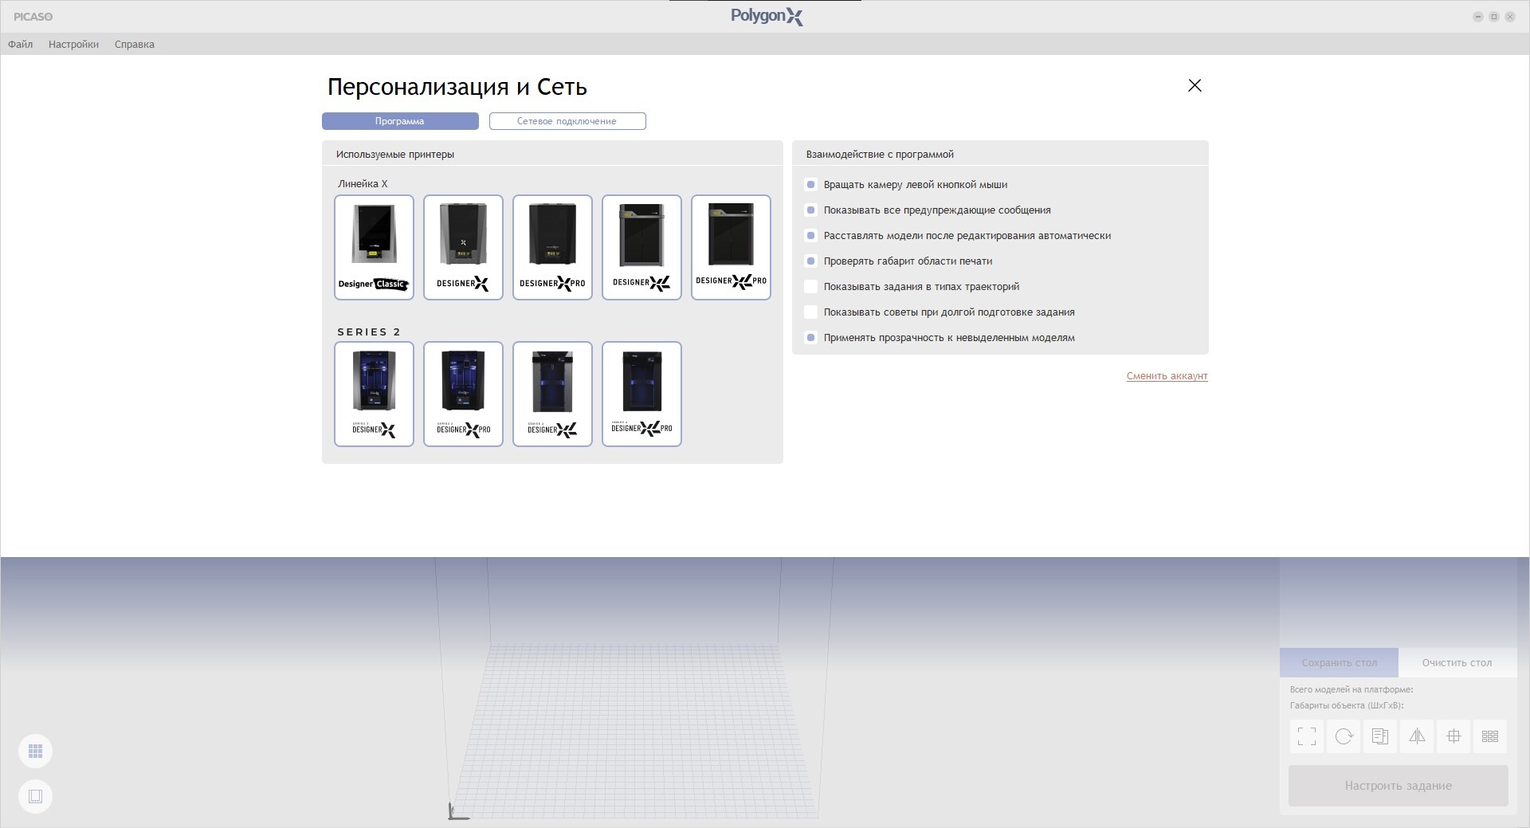Select Series 2 Designer X PRO printer
1530x828 pixels.
(x=463, y=394)
